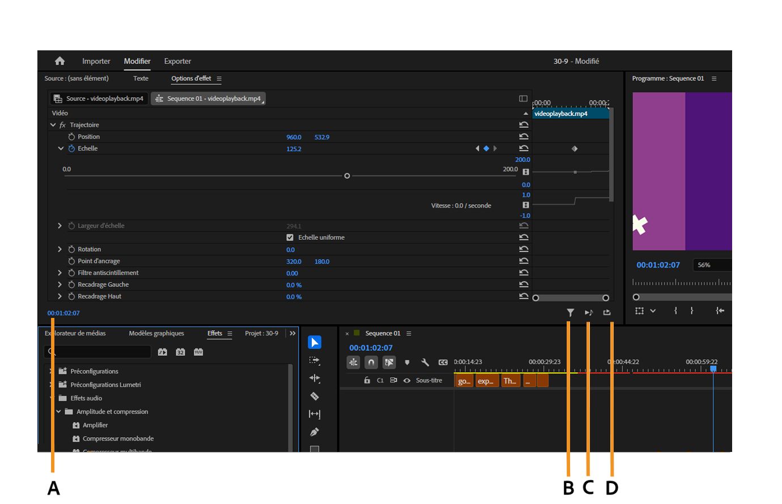Image resolution: width=782 pixels, height=504 pixels.
Task: Reset the Echelle uniforme parameter
Action: pos(524,238)
